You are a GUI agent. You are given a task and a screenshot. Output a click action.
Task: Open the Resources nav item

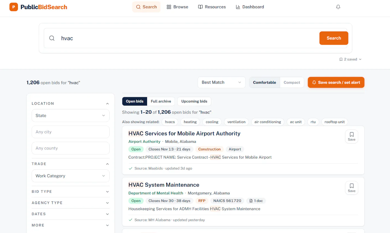click(x=212, y=7)
